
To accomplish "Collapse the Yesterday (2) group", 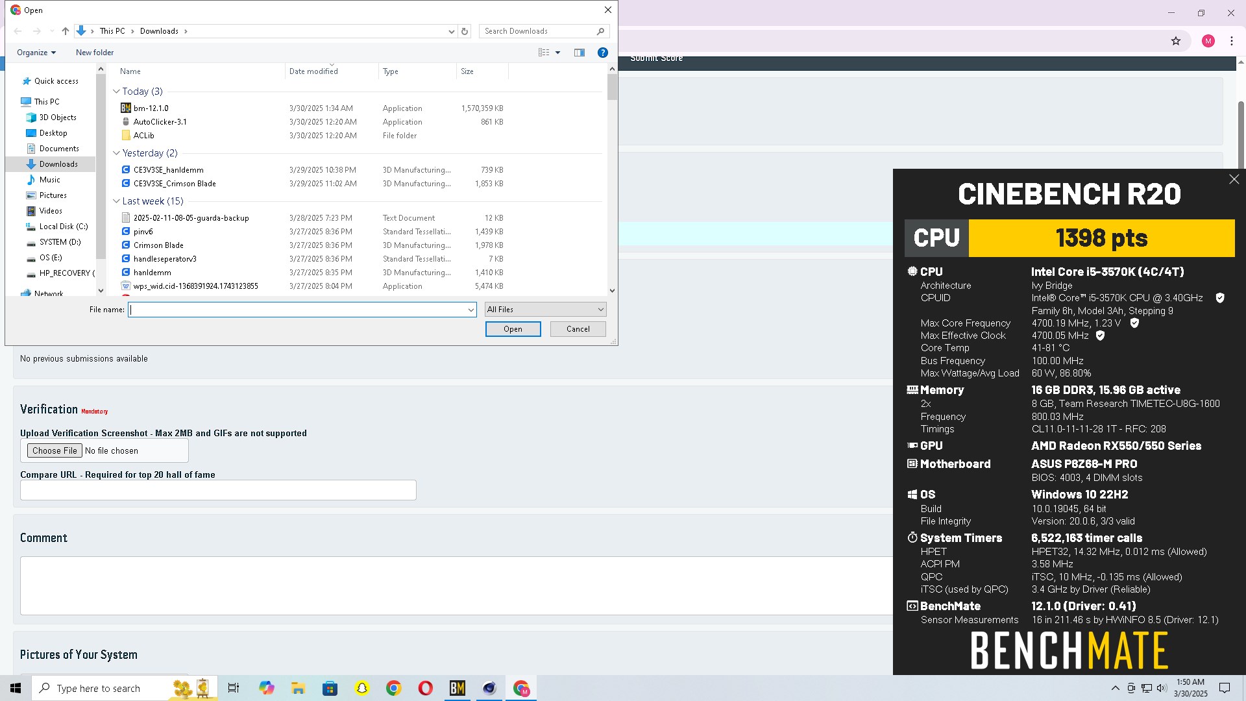I will (116, 153).
